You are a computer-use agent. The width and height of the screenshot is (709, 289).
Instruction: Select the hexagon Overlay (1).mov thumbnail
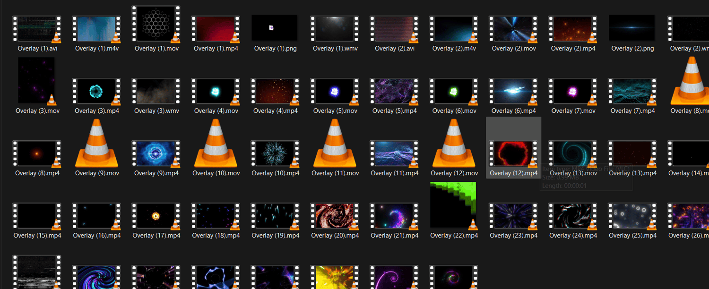tap(156, 24)
